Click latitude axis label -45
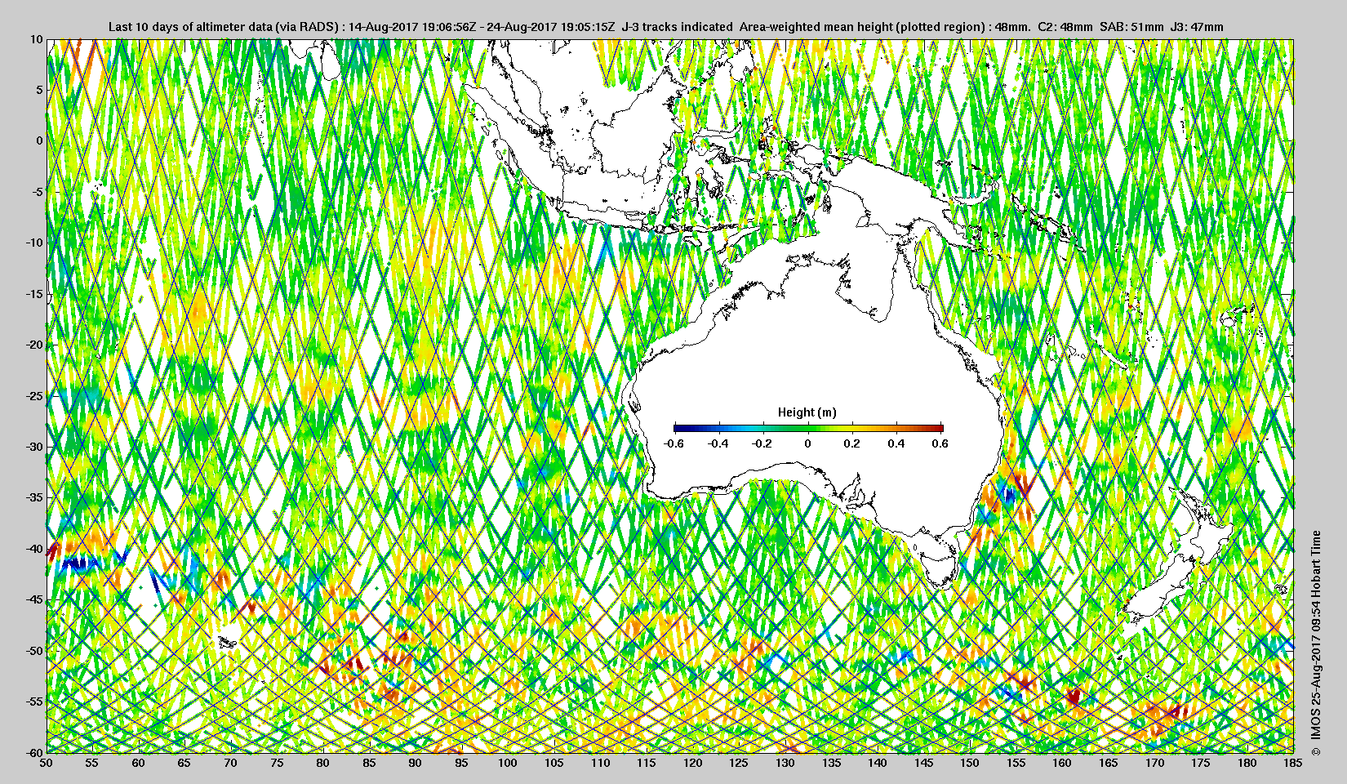Screen dimensions: 1347x784 [x=33, y=599]
